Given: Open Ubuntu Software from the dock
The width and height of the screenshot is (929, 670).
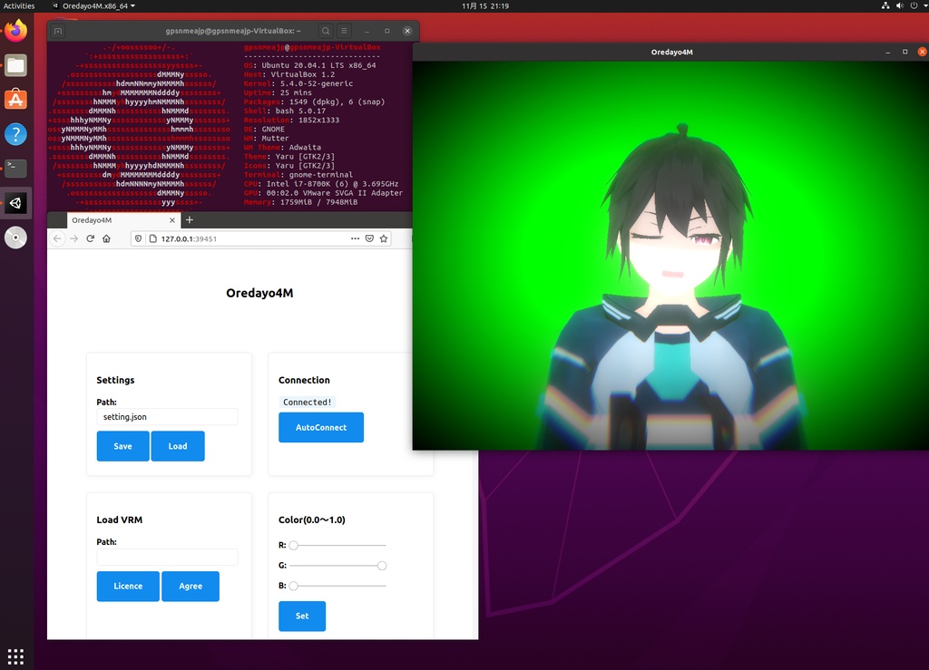Looking at the screenshot, I should pyautogui.click(x=14, y=98).
